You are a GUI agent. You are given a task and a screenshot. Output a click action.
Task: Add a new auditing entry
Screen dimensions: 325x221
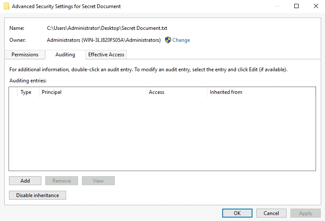tap(25, 181)
